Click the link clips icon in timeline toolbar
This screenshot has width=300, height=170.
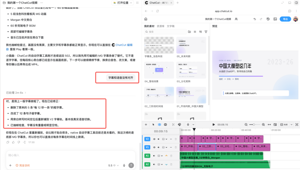180,125
